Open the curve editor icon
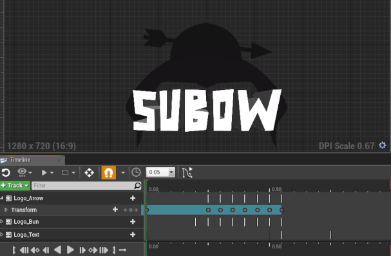391x256 pixels. pos(187,172)
